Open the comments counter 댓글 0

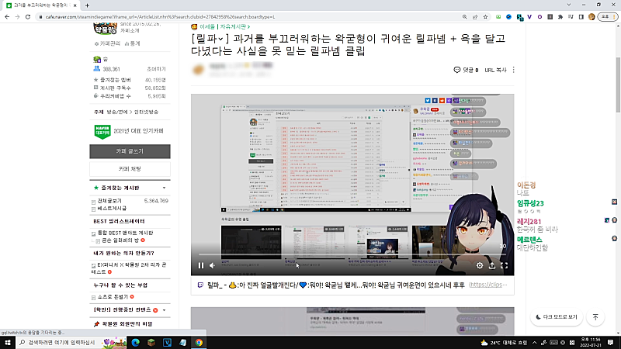pyautogui.click(x=467, y=70)
